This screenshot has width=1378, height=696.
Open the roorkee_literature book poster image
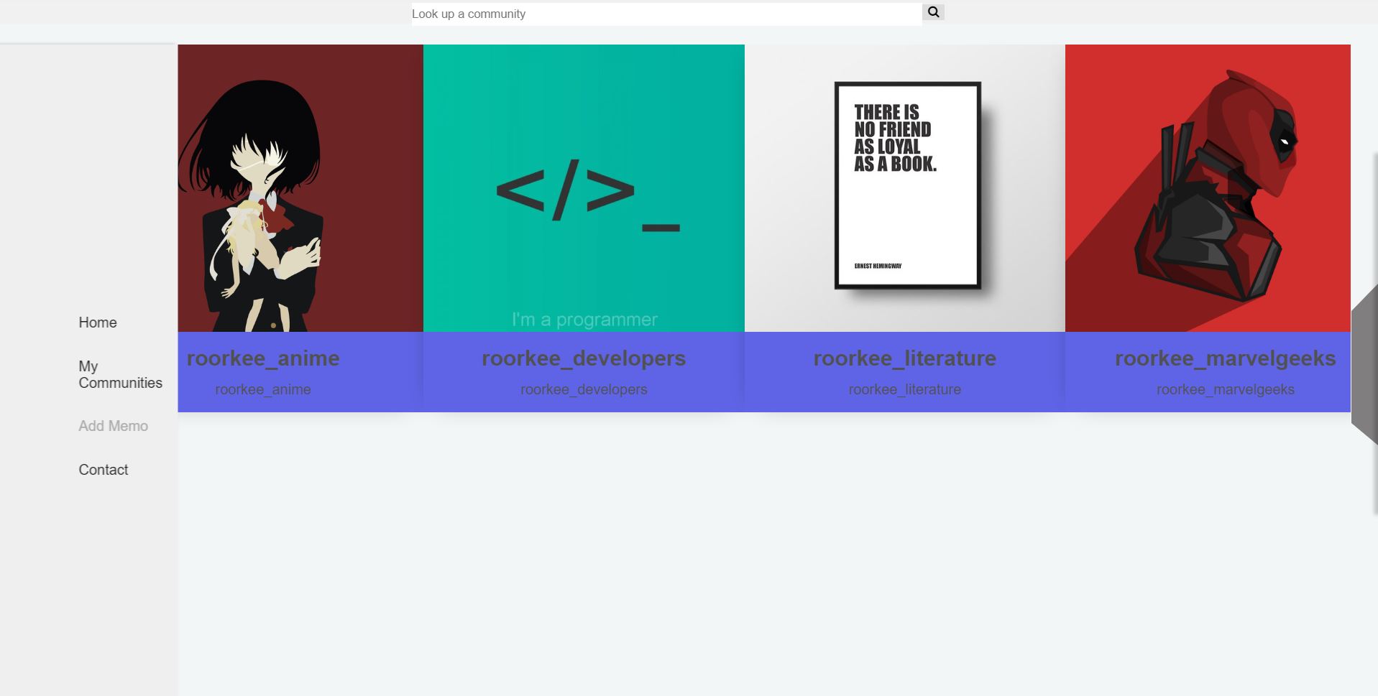pos(905,188)
